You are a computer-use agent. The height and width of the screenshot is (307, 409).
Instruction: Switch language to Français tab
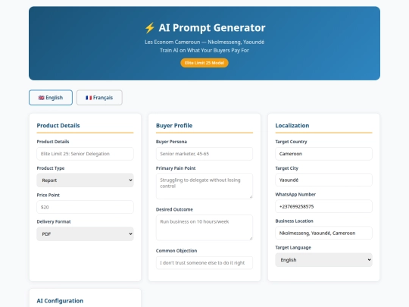click(x=99, y=98)
